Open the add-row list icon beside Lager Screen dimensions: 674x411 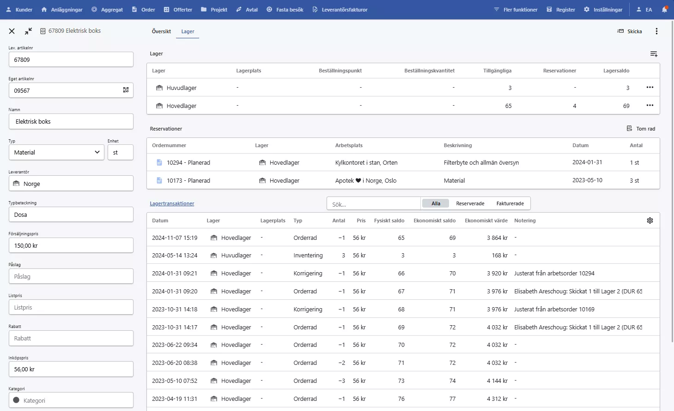(654, 54)
